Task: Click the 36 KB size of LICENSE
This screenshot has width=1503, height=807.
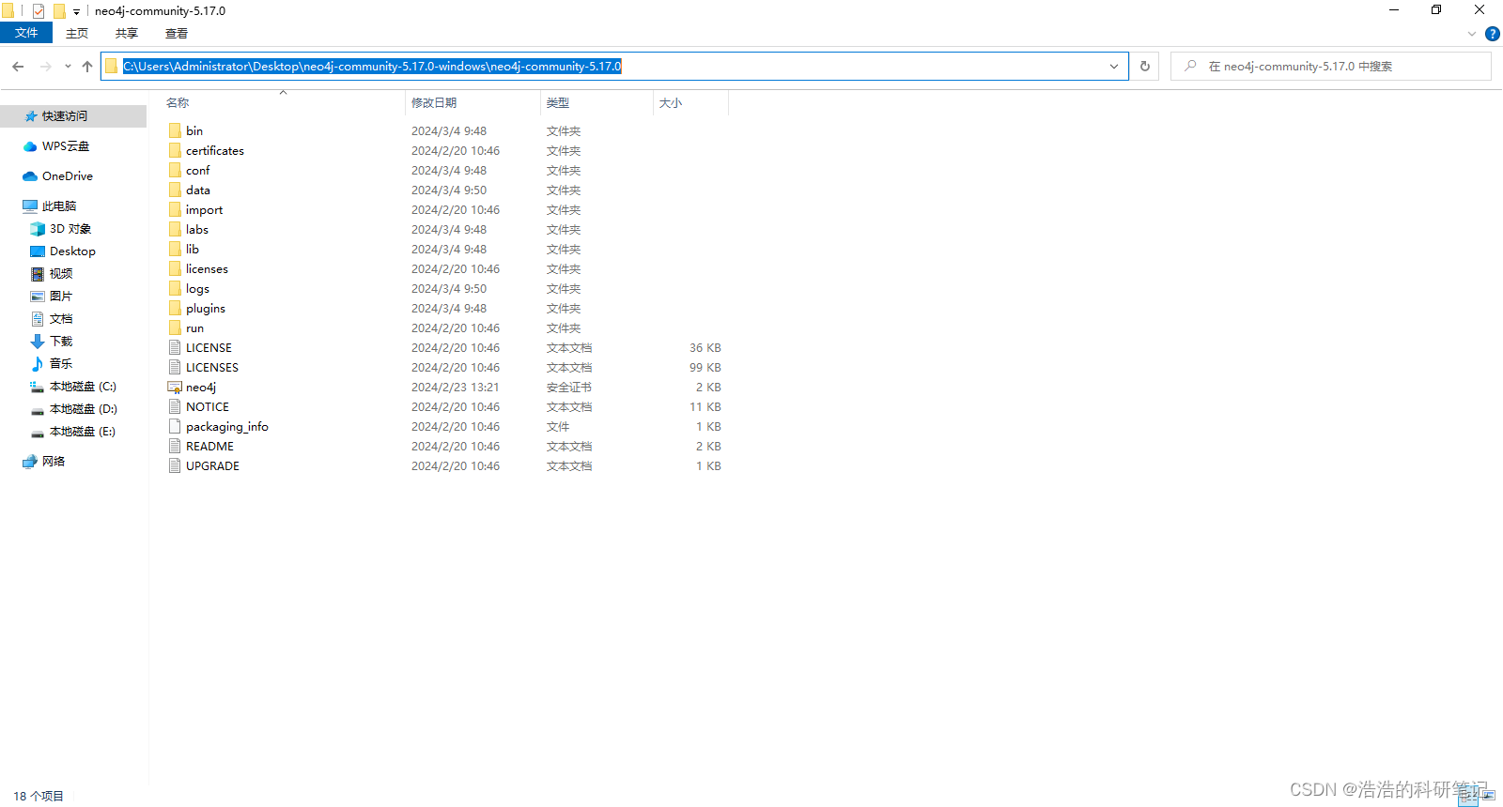Action: click(705, 348)
